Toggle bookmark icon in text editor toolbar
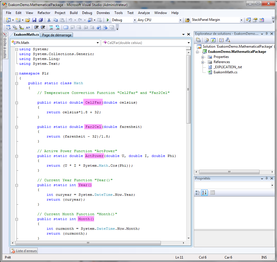The height and width of the screenshot is (262, 277). (66, 27)
